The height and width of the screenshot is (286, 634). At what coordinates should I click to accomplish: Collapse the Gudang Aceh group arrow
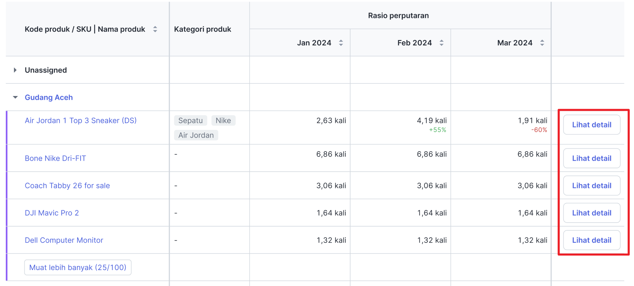[16, 98]
